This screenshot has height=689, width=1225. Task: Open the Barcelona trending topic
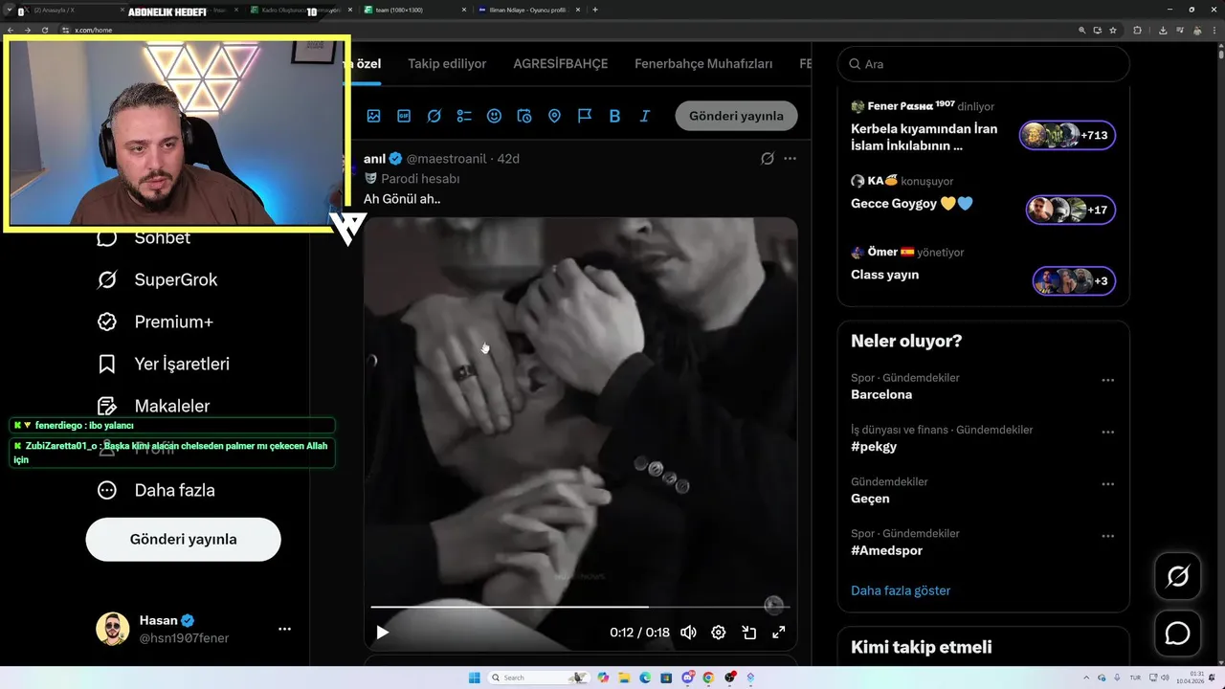[881, 394]
